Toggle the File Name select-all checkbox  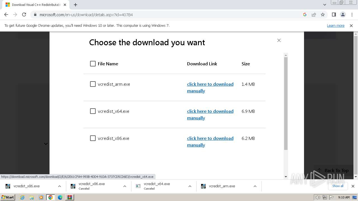coord(93,64)
